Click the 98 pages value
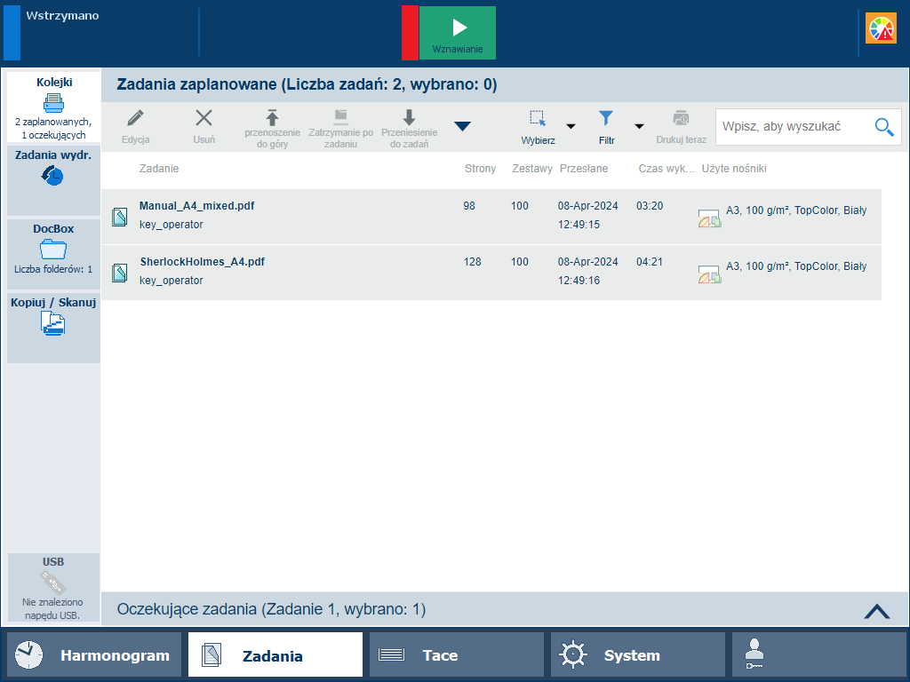Image resolution: width=910 pixels, height=682 pixels. tap(469, 206)
